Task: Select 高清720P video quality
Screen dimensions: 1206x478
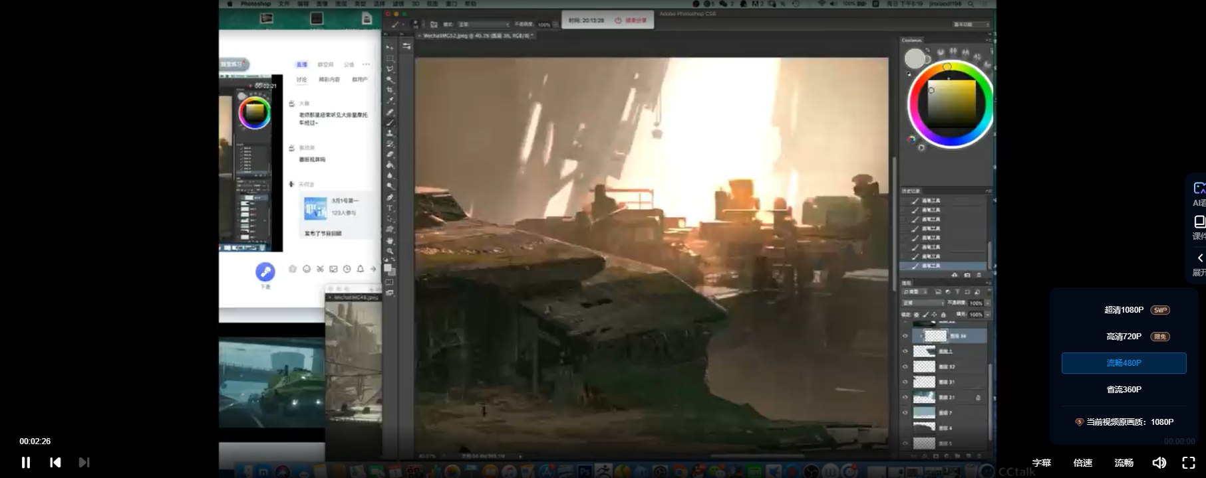Action: click(1124, 337)
